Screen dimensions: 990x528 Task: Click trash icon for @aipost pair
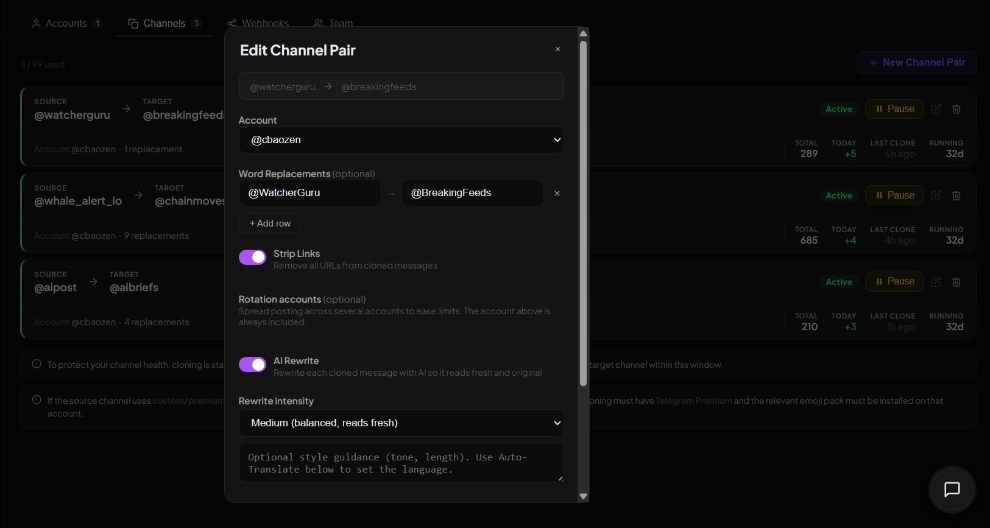956,282
